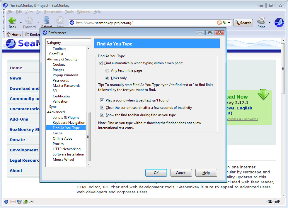
Task: Toggle 'Clear the current search' checkbox
Action: pyautogui.click(x=102, y=108)
